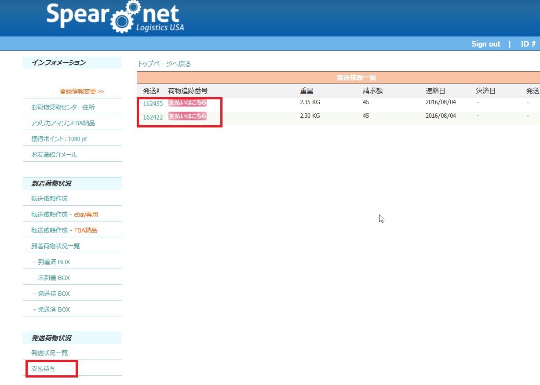The height and width of the screenshot is (385, 540).
Task: Click the 到着荷物状況 section heading
Action: [51, 184]
